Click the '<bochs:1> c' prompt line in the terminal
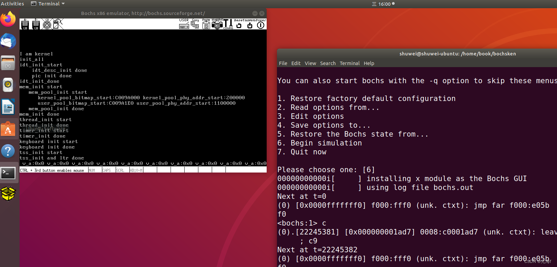 [x=302, y=223]
